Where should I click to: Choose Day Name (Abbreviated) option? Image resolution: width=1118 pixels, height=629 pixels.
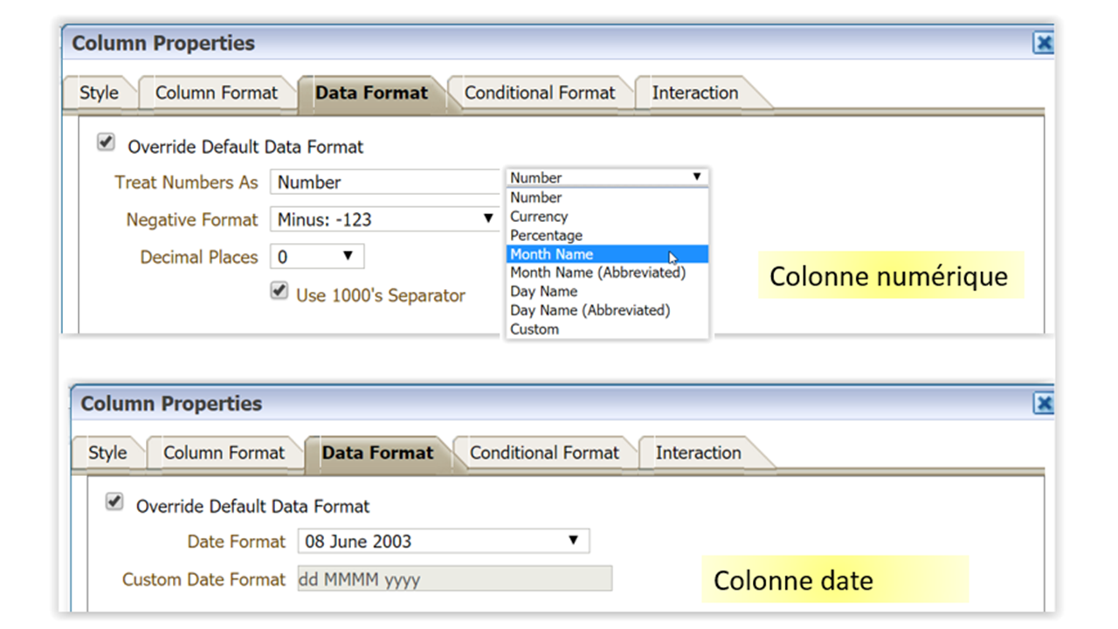(x=608, y=310)
